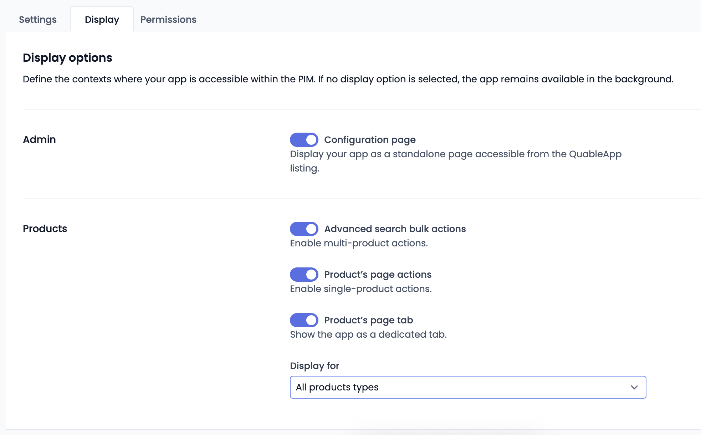701x435 pixels.
Task: Disable the Configuration page toggle
Action: (x=304, y=140)
